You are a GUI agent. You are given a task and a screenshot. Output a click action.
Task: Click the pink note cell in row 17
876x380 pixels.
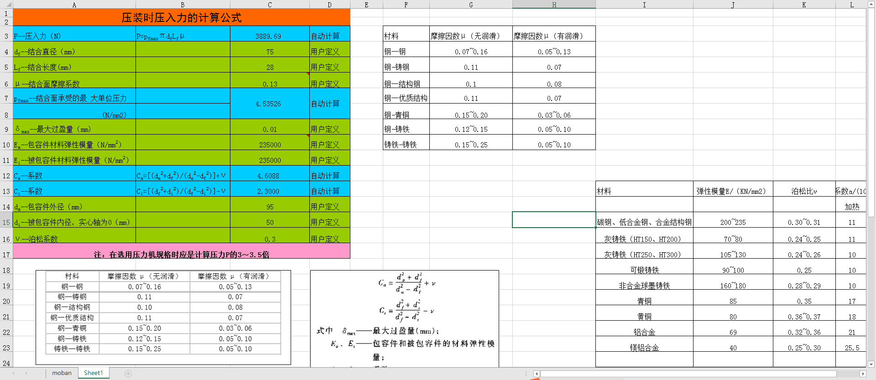tap(181, 254)
